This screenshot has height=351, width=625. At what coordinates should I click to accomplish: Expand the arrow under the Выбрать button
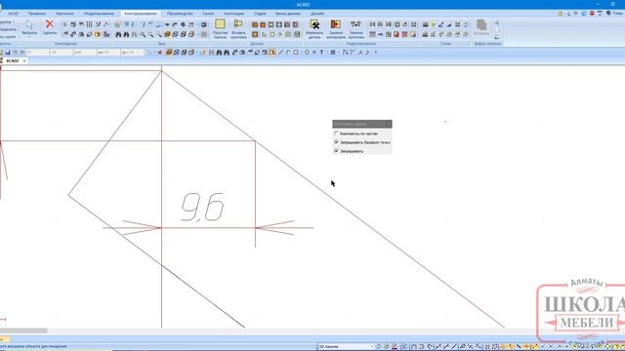coord(29,37)
